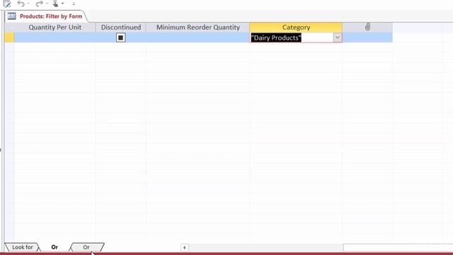453x255 pixels.
Task: Click the datasheet icon on the Products tab
Action: click(x=11, y=16)
